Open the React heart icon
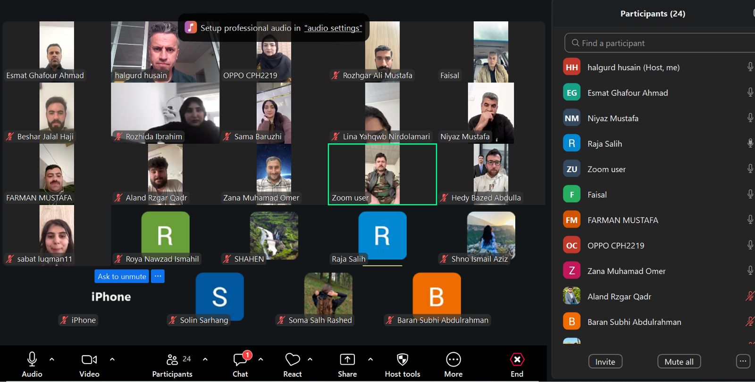The image size is (755, 382). click(x=292, y=360)
